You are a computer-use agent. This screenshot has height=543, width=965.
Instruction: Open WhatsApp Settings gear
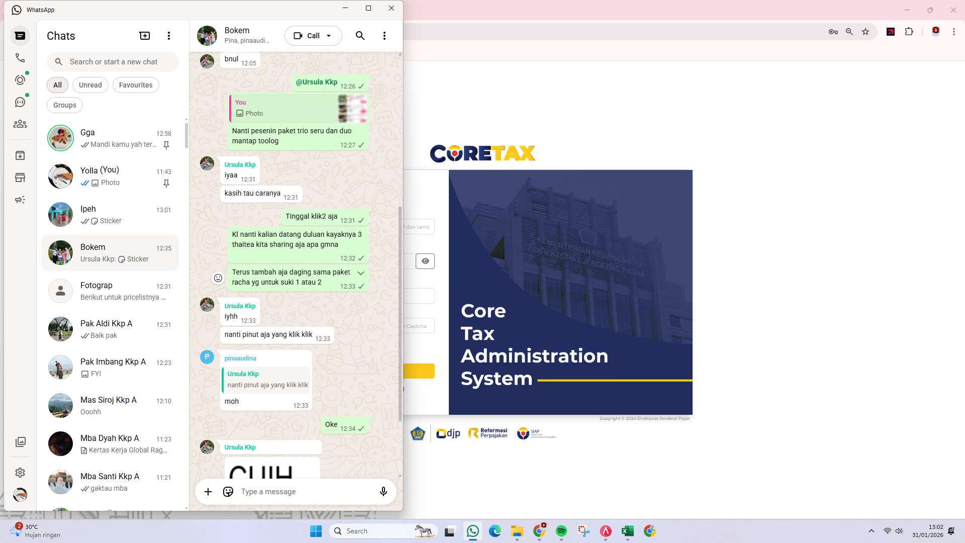pyautogui.click(x=20, y=473)
